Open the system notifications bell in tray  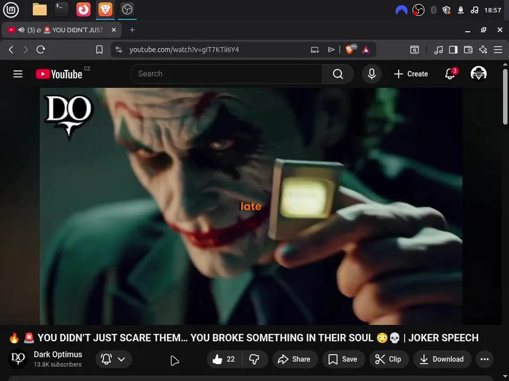coord(461,11)
